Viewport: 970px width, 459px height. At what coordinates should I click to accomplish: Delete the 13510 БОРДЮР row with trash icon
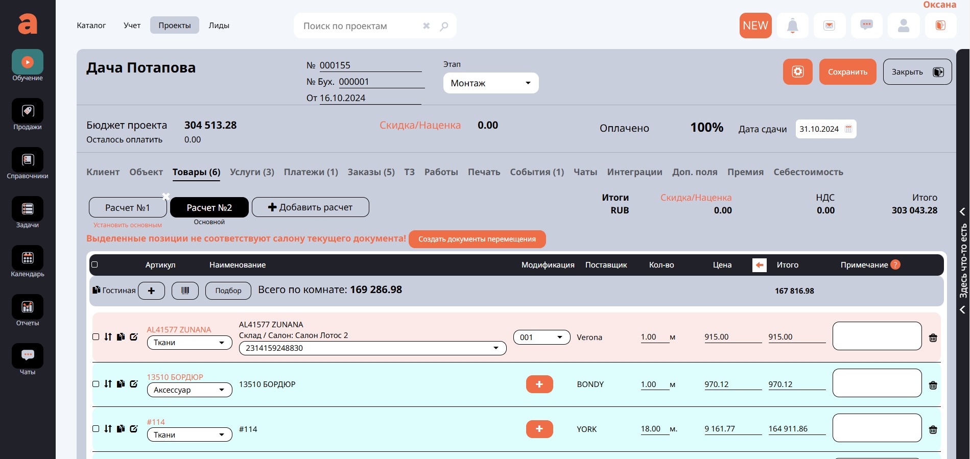tap(933, 385)
